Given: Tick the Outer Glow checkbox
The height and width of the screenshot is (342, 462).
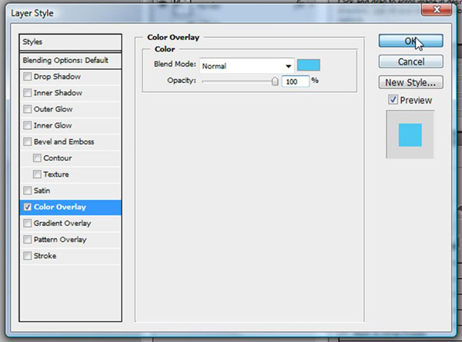Looking at the screenshot, I should [x=28, y=109].
